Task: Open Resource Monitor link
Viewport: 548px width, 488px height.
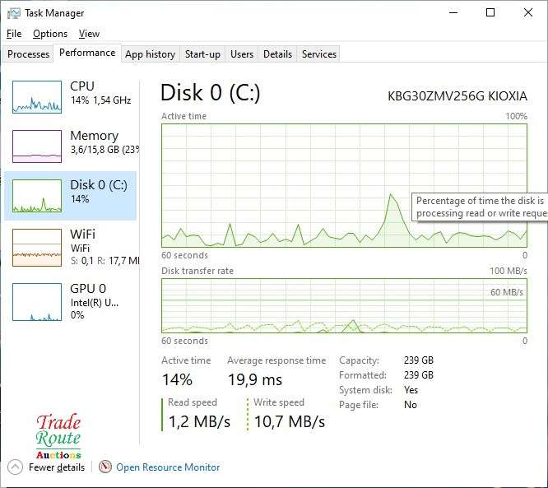Action: pos(168,467)
